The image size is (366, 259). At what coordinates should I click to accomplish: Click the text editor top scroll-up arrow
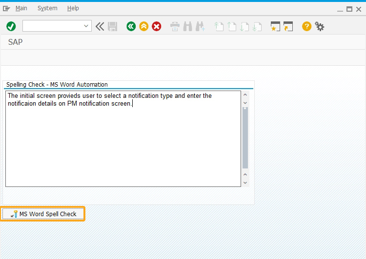(x=245, y=95)
